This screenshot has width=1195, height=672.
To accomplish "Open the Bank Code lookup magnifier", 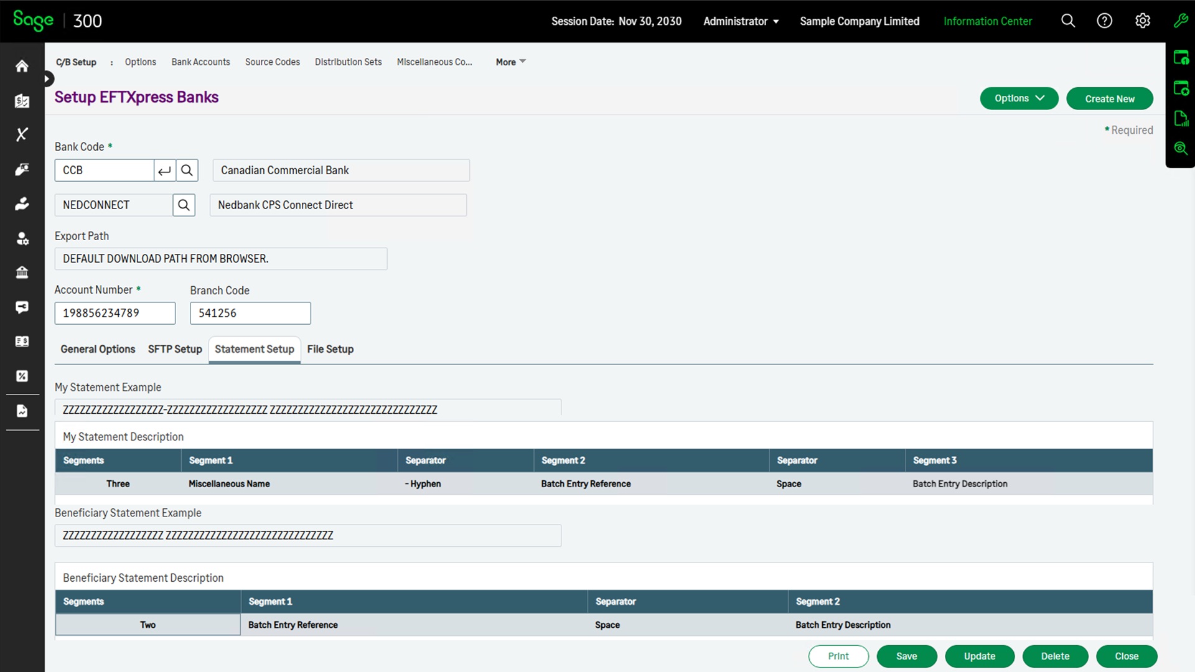I will coord(187,170).
